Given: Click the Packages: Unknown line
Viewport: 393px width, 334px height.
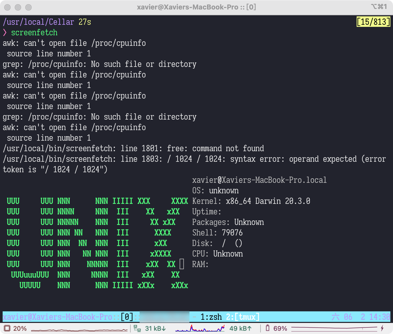Looking at the screenshot, I should (x=228, y=222).
